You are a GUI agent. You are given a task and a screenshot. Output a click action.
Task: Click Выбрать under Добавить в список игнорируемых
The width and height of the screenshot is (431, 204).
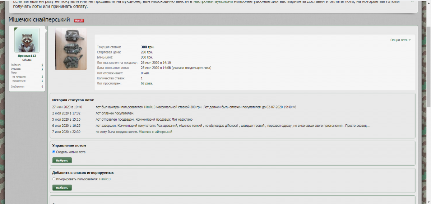62,187
